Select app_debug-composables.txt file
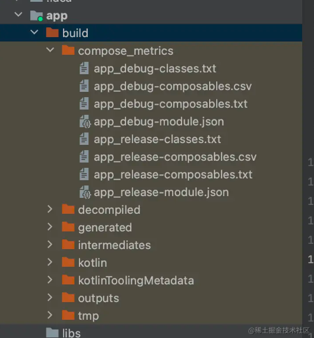The image size is (314, 338). pos(171,104)
